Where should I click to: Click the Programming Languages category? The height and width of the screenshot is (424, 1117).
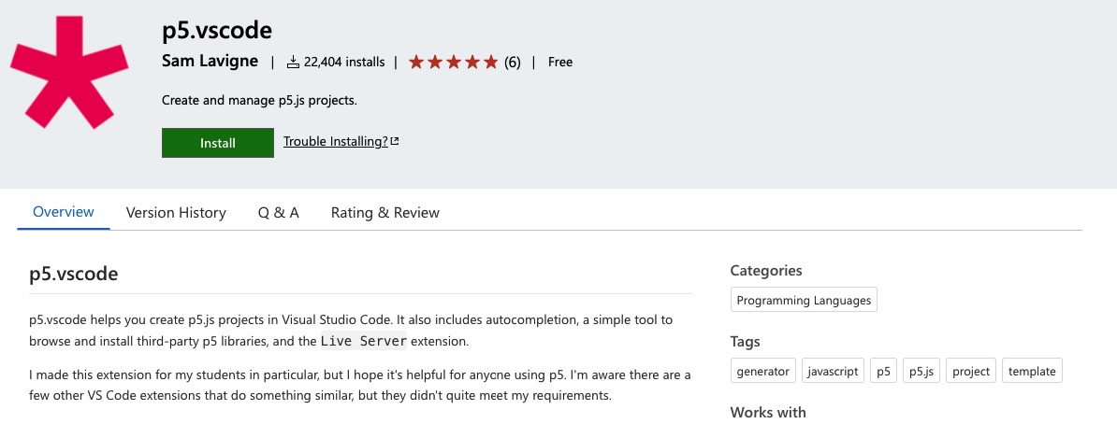click(x=804, y=300)
